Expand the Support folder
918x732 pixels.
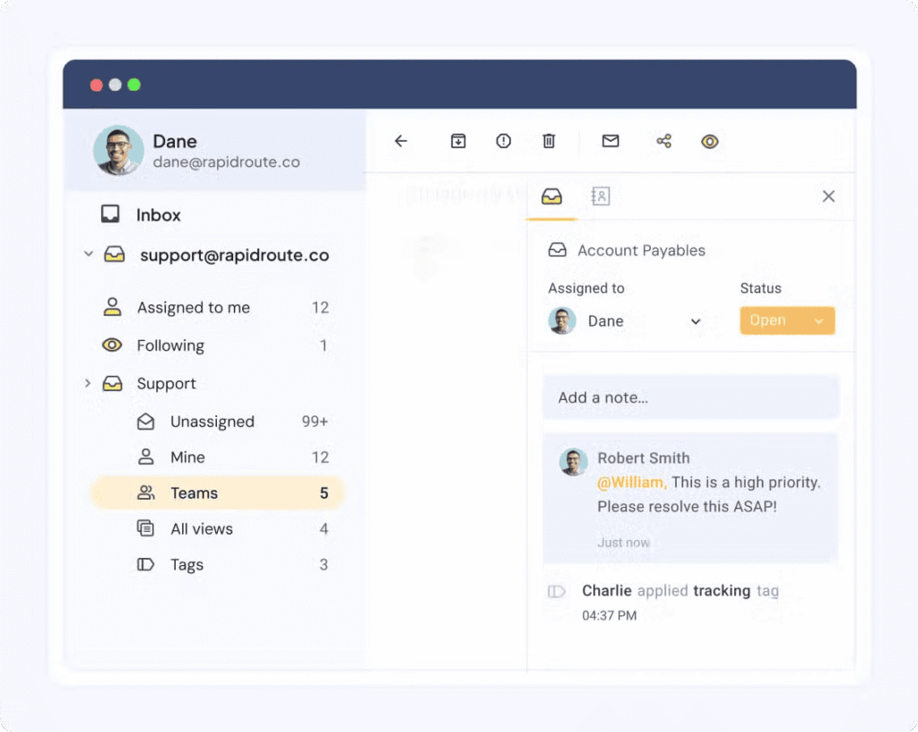pyautogui.click(x=87, y=383)
